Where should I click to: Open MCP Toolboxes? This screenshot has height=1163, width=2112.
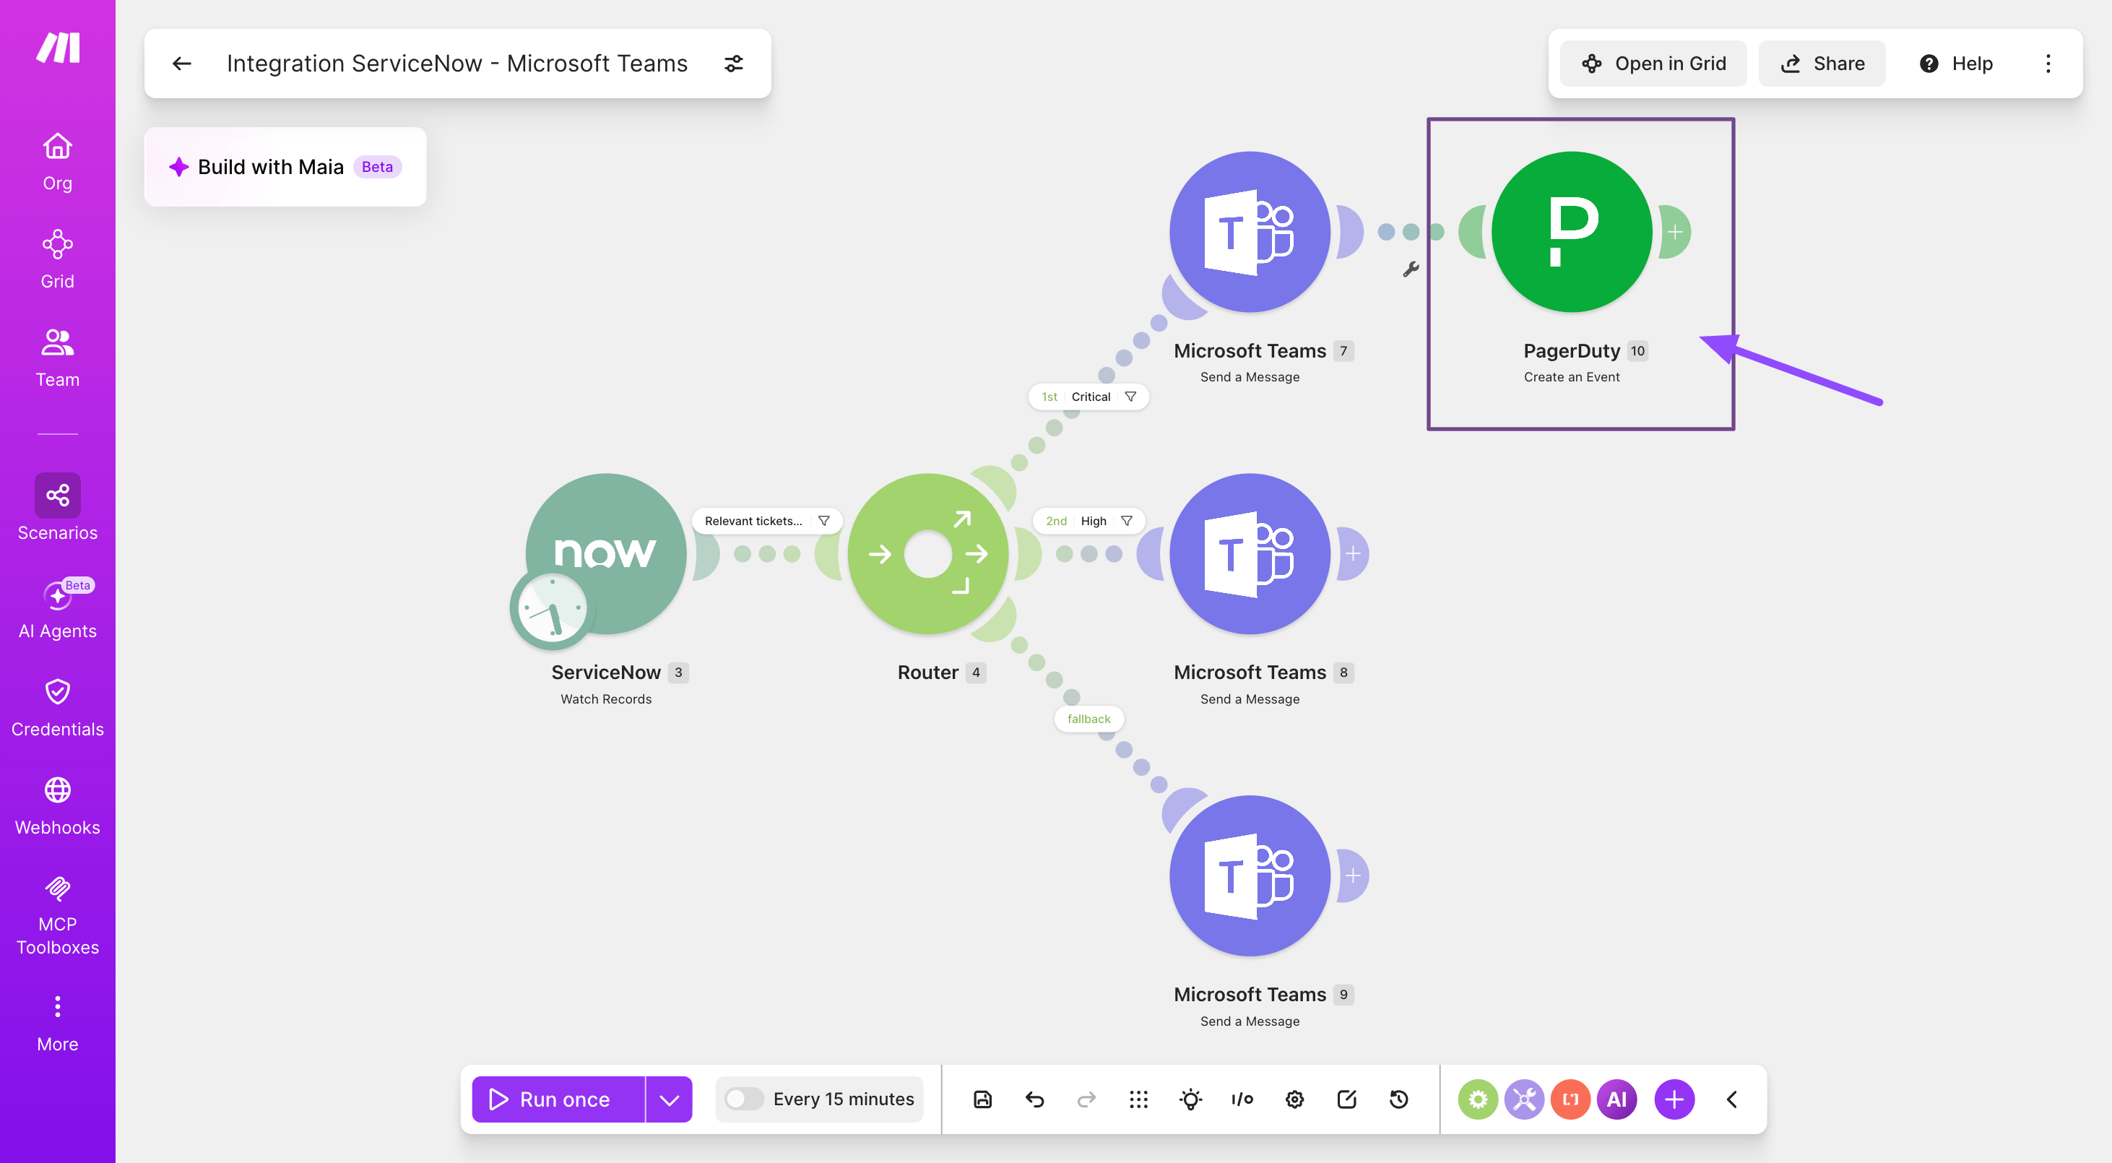(x=57, y=917)
